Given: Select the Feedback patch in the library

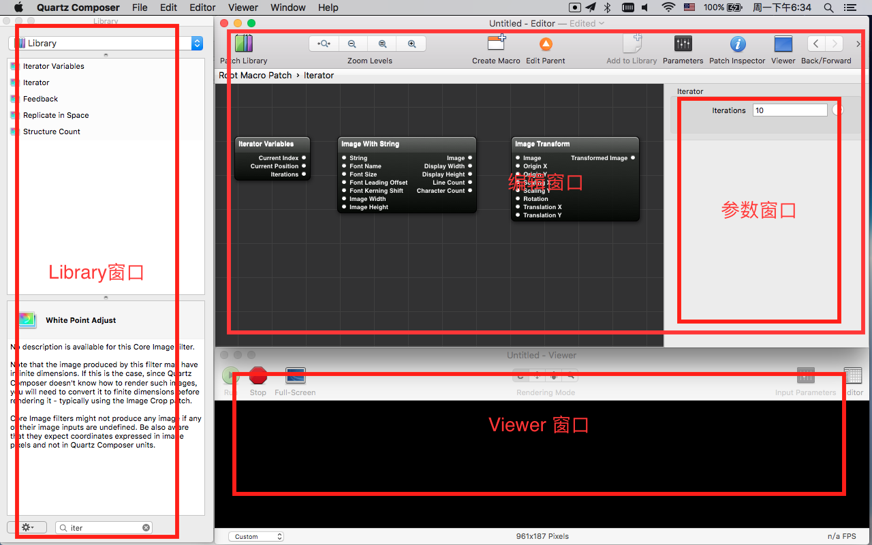Looking at the screenshot, I should click(106, 99).
